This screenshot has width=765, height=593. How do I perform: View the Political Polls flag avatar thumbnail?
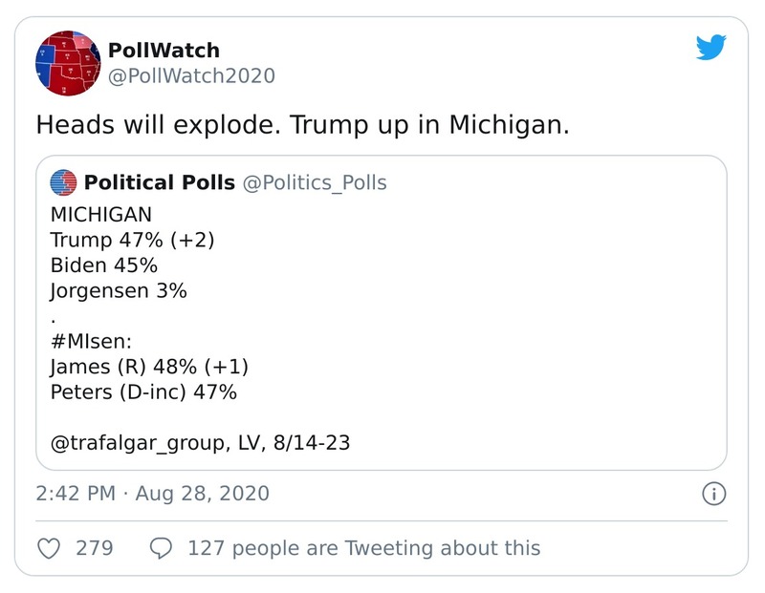coord(64,181)
